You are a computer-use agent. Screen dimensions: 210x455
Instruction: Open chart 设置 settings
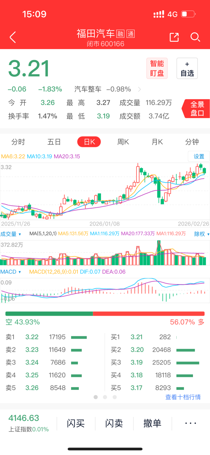coord(199,156)
